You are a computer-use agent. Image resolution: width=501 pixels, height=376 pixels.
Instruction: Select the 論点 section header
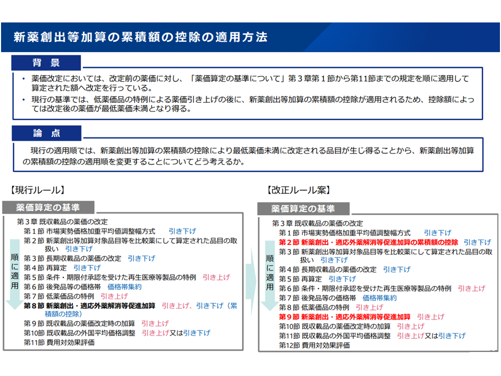click(46, 134)
